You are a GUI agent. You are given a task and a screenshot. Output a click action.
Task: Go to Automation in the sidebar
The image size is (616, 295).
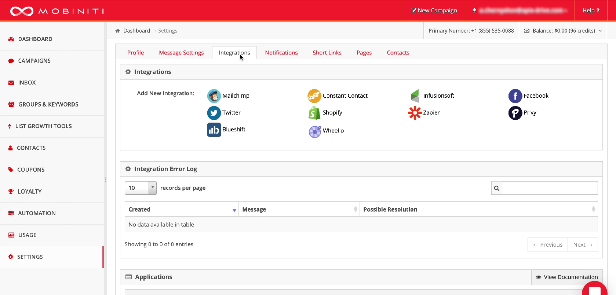37,213
